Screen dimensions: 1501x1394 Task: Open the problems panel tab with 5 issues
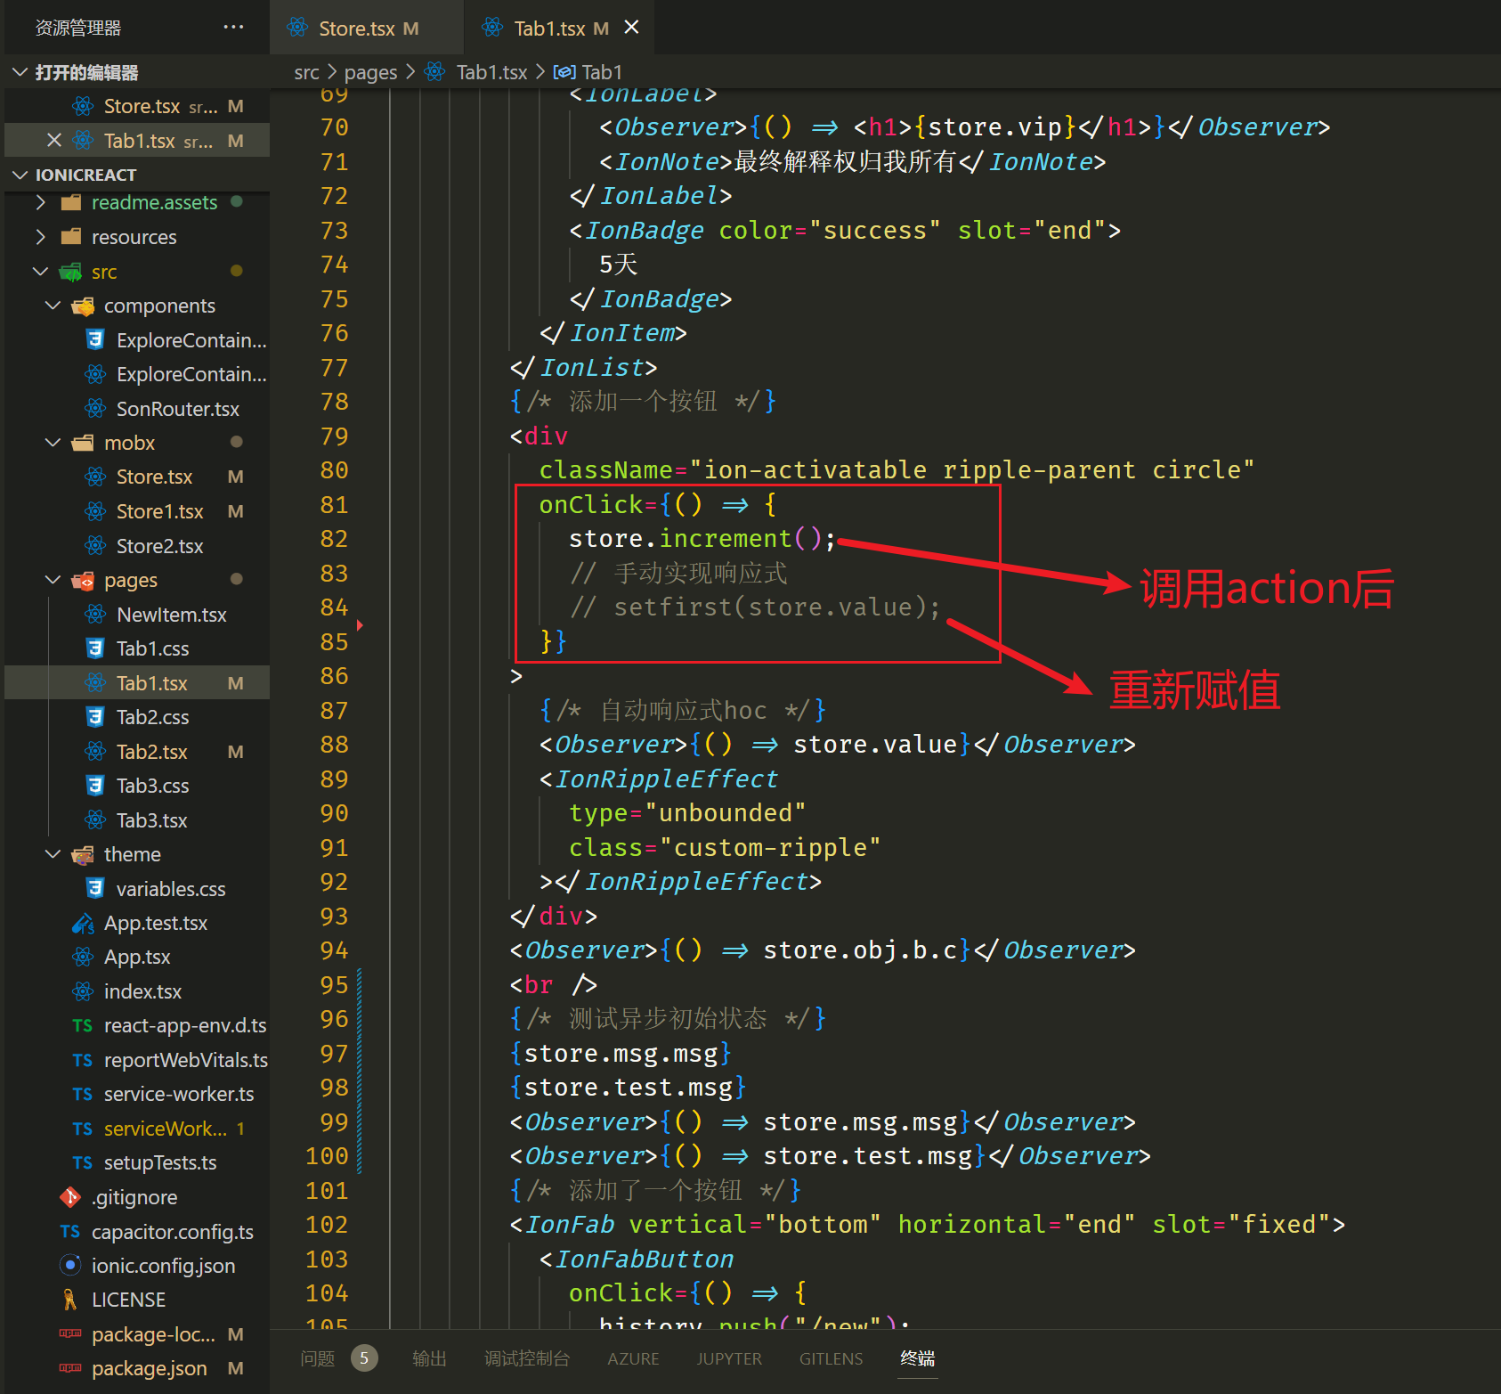click(x=338, y=1358)
